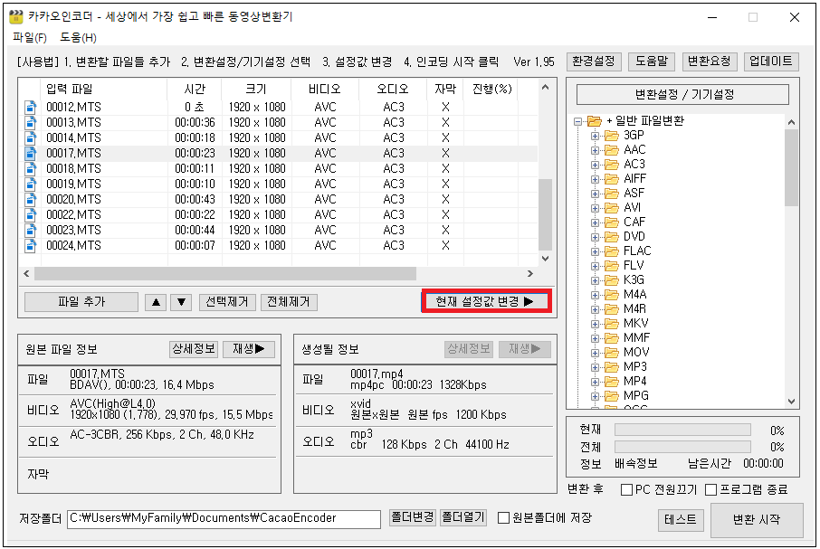Click the file icon of 00012.MTS

click(x=31, y=107)
